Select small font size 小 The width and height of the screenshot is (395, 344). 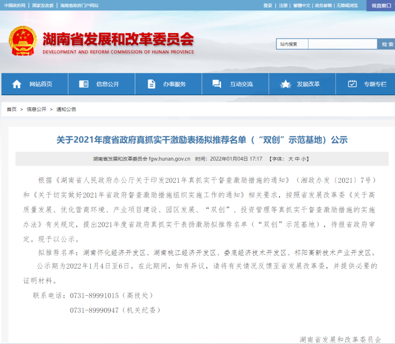tap(304, 159)
